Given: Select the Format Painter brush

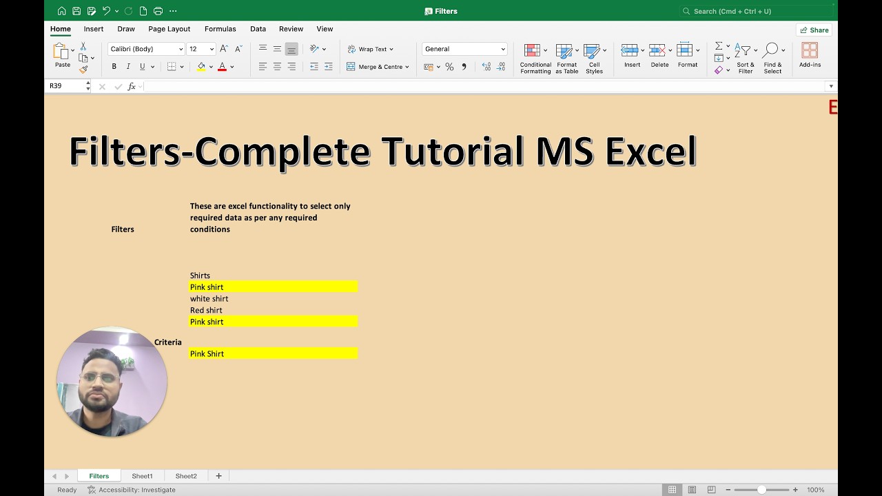Looking at the screenshot, I should (x=83, y=70).
